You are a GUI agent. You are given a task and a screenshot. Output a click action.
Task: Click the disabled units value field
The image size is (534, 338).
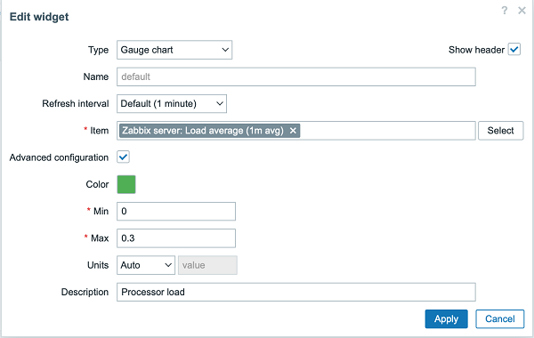pyautogui.click(x=207, y=265)
